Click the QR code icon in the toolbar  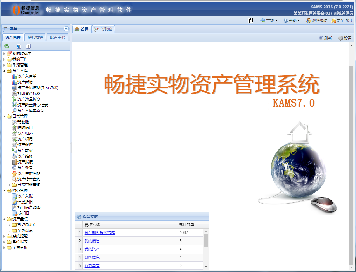click(x=251, y=20)
